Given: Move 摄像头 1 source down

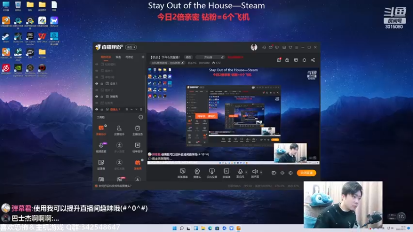Looking at the screenshot, I should point(136,109).
